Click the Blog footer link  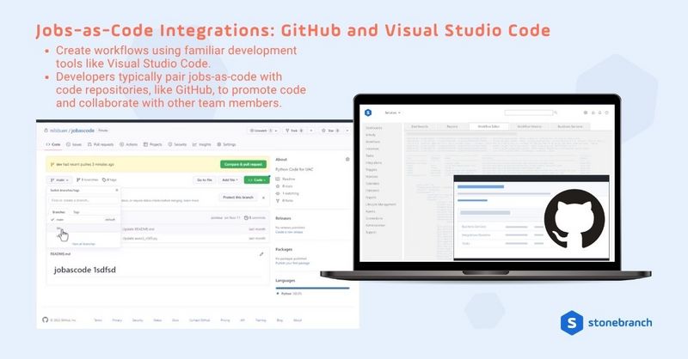tap(279, 320)
